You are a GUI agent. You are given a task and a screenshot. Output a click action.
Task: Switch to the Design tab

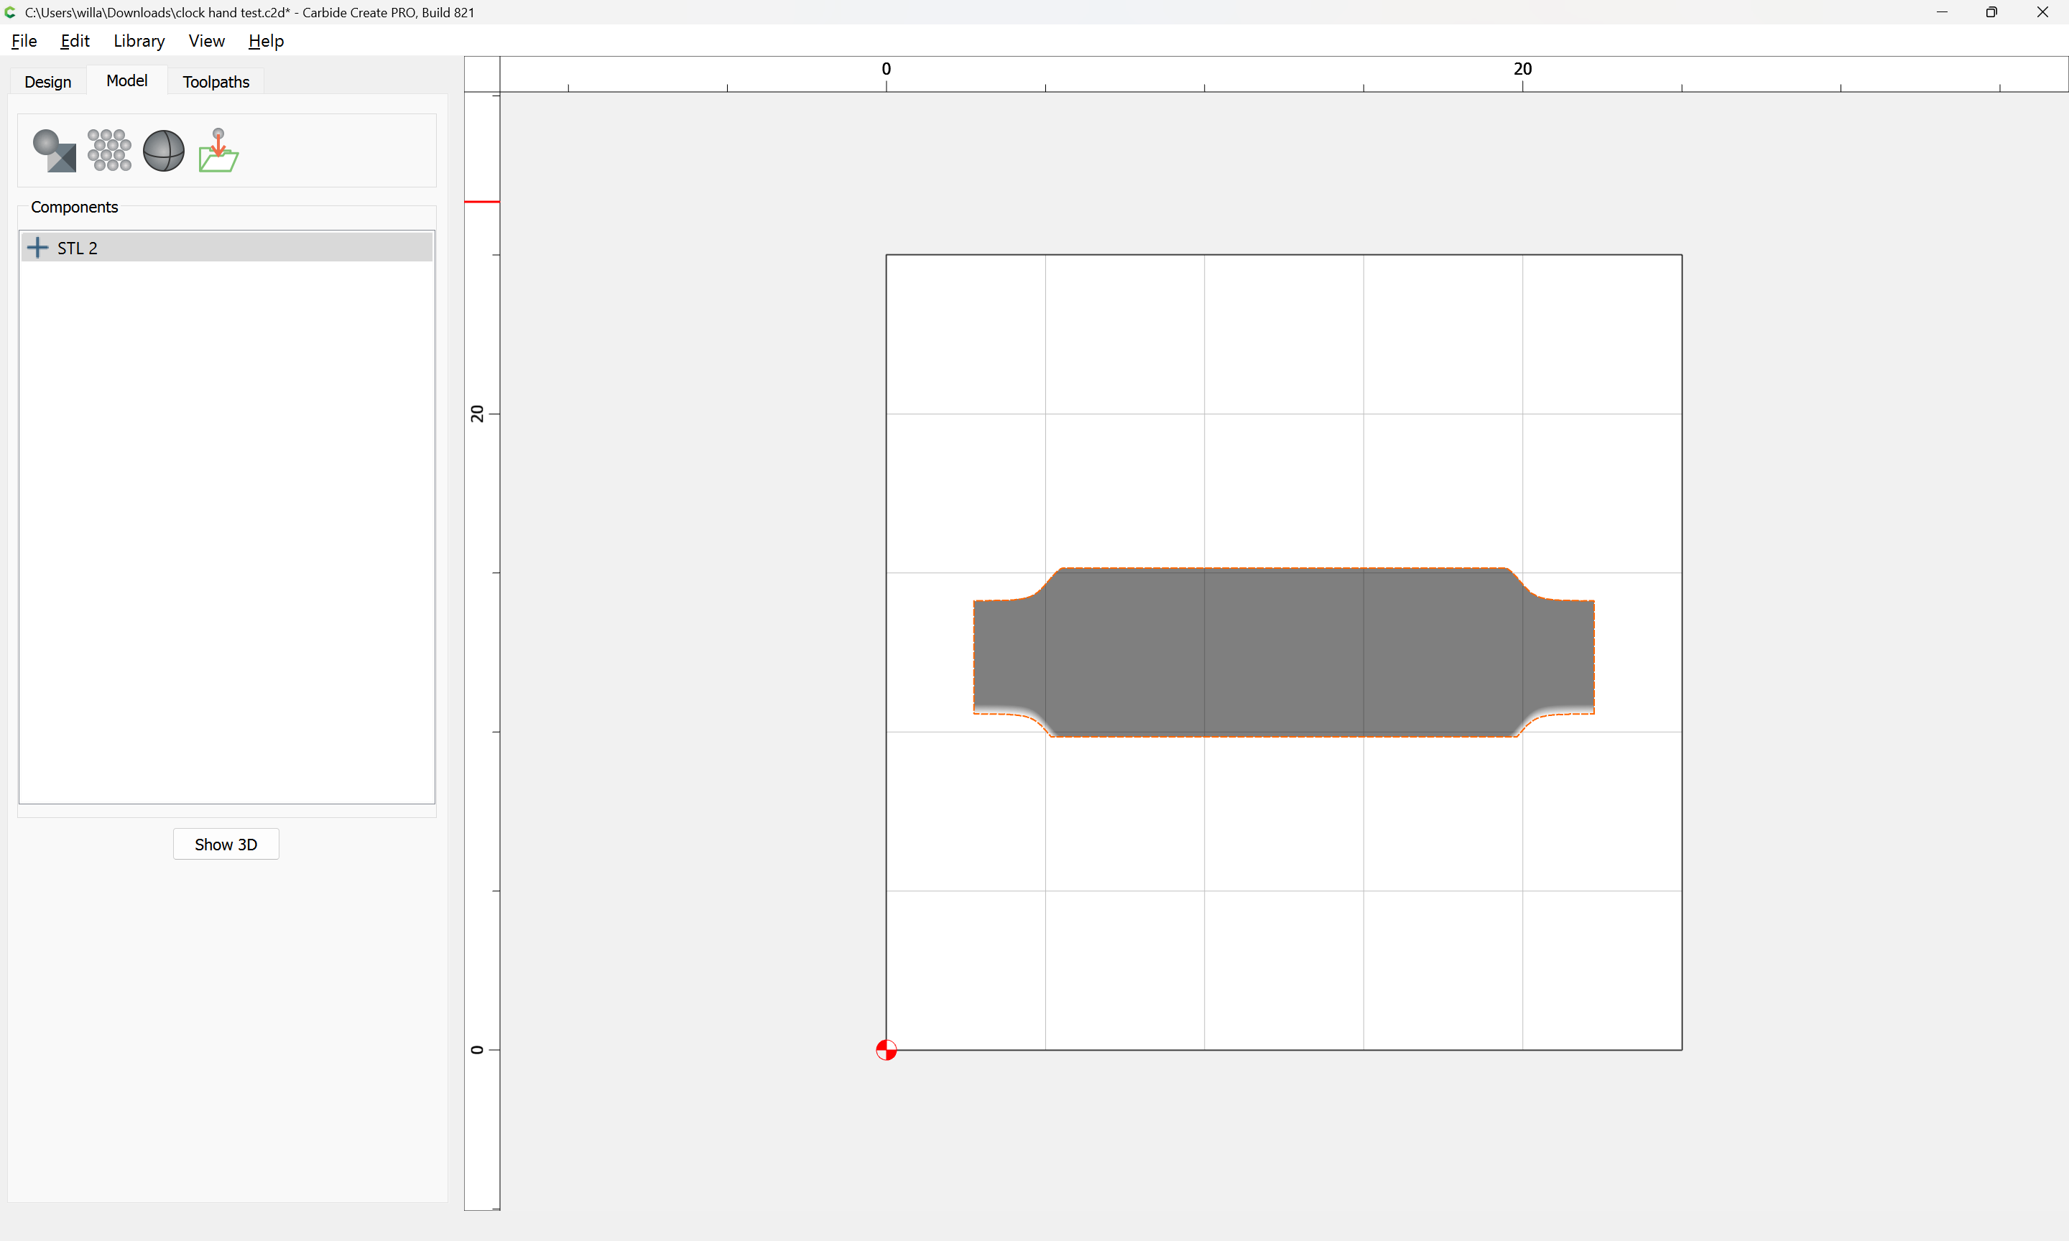click(47, 82)
